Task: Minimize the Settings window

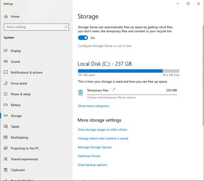Action: pyautogui.click(x=178, y=4)
